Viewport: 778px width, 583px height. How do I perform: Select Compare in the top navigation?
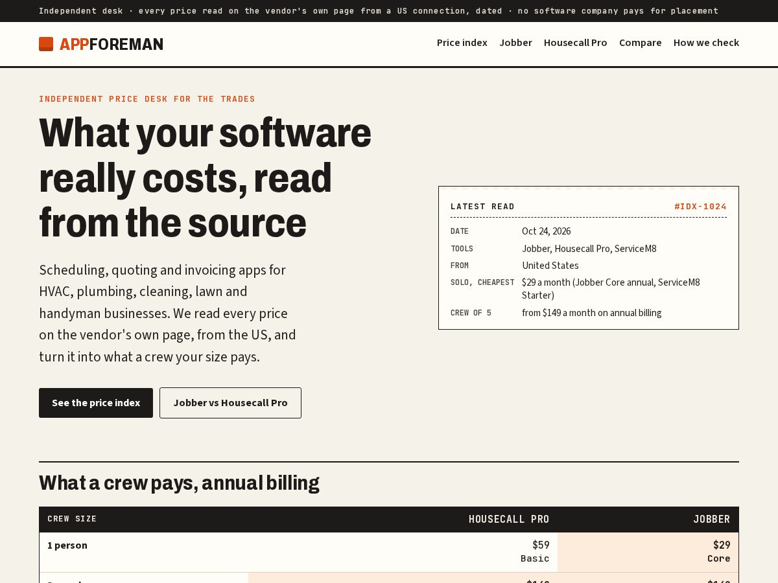tap(641, 43)
